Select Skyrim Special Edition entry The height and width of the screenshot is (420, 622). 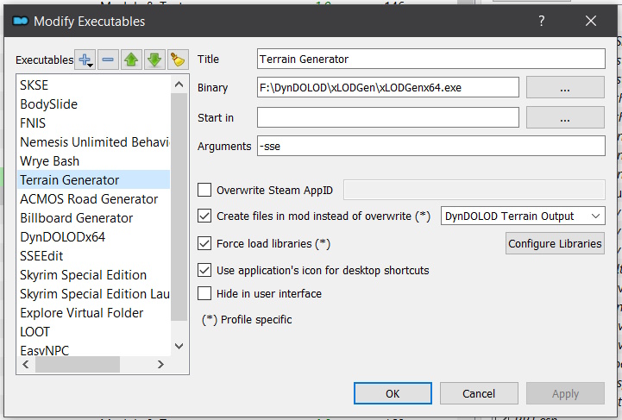pos(94,275)
